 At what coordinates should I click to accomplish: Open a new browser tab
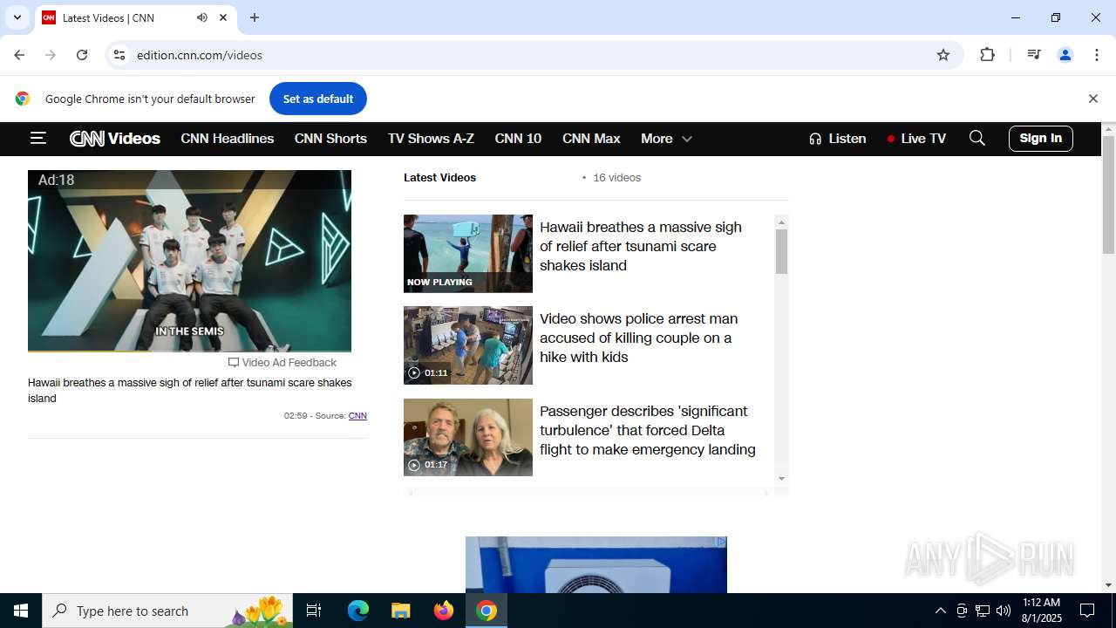[x=255, y=17]
